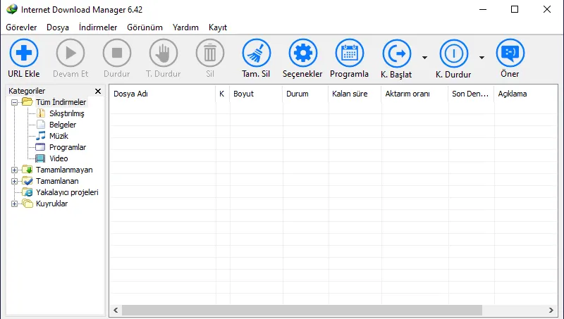Maximize the Internet Download Manager window

pos(515,9)
